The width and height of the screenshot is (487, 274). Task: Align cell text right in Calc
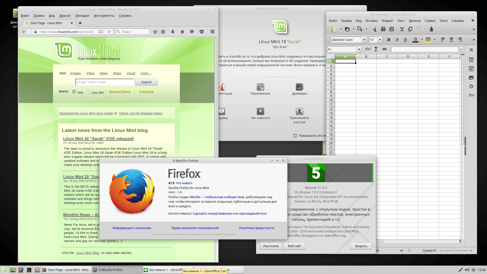pyautogui.click(x=460, y=40)
